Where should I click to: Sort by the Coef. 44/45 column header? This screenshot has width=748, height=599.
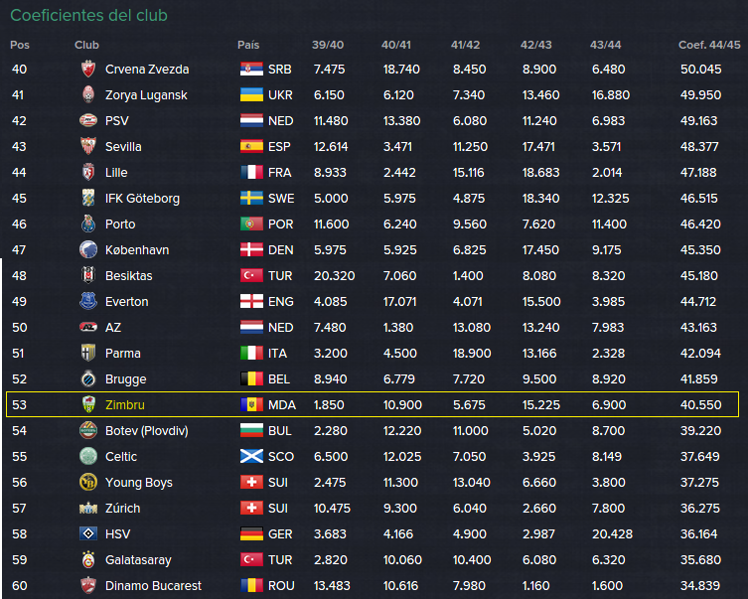tap(709, 45)
